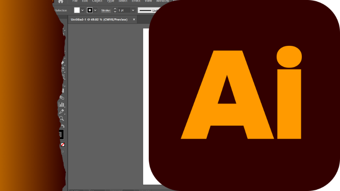Image resolution: width=340 pixels, height=191 pixels.
Task: Click the 1 pt stroke weight field
Action: tap(124, 10)
